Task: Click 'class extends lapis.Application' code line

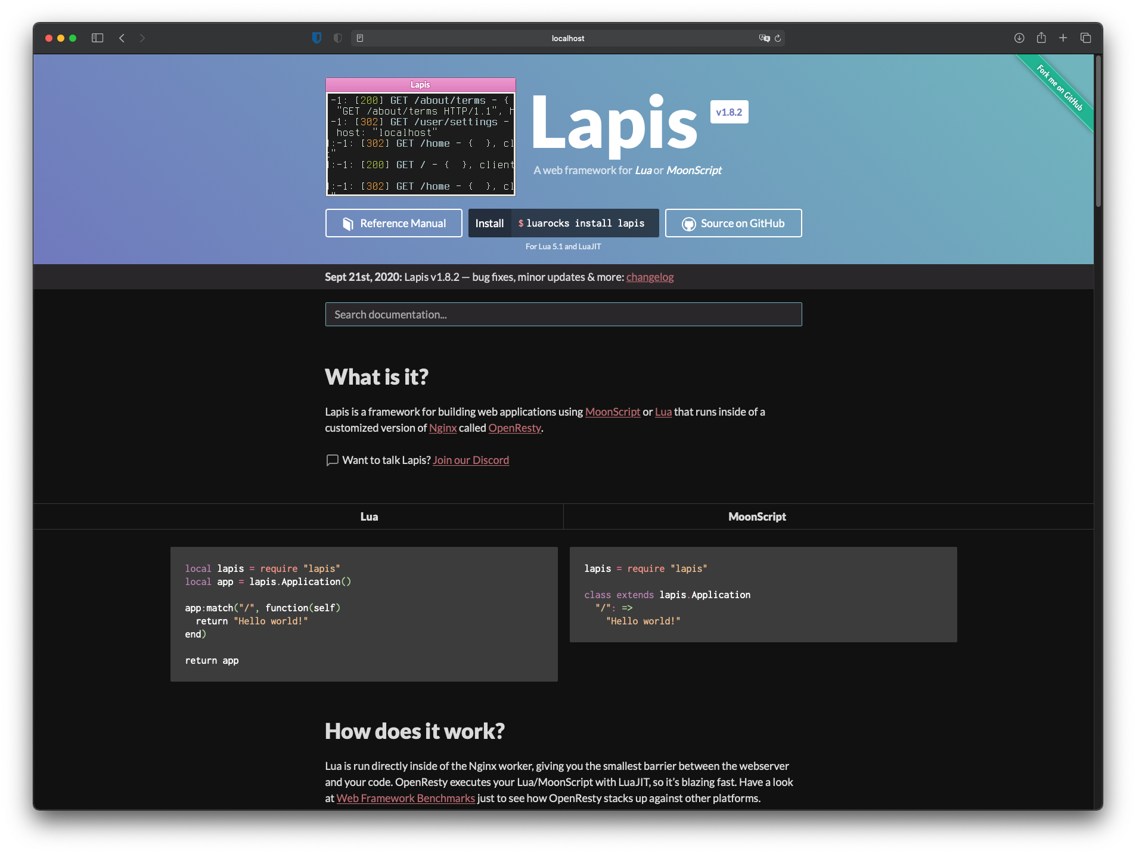Action: pyautogui.click(x=667, y=595)
